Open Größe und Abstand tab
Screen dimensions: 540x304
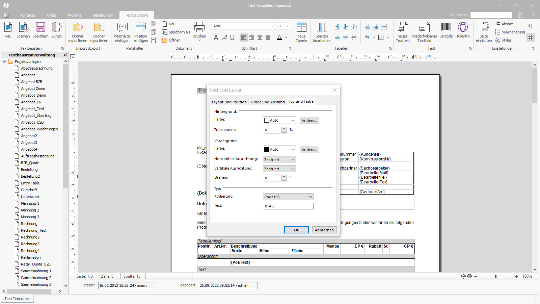268,102
